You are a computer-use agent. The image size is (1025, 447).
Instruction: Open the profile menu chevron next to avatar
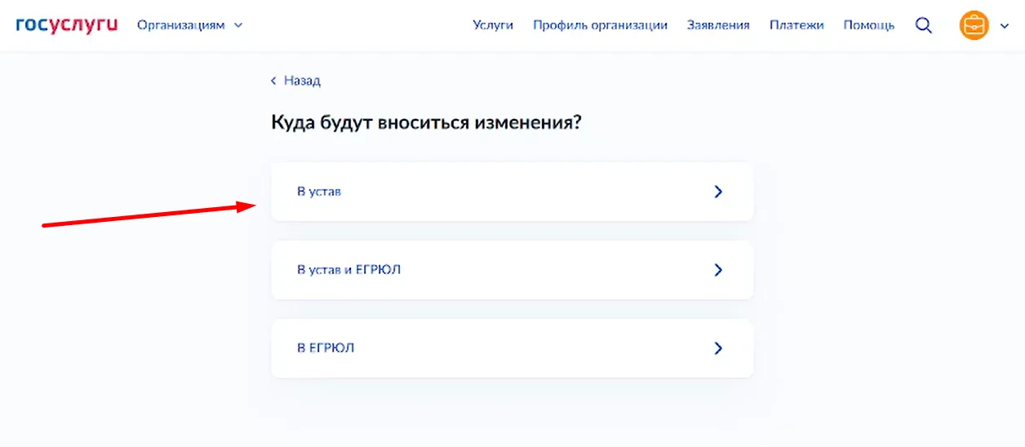1005,26
